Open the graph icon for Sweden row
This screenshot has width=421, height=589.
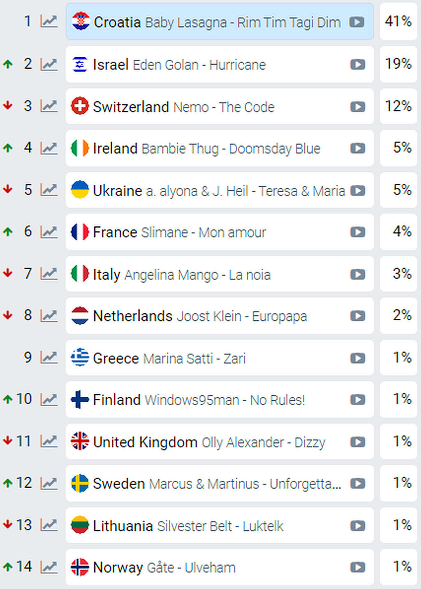click(x=49, y=483)
